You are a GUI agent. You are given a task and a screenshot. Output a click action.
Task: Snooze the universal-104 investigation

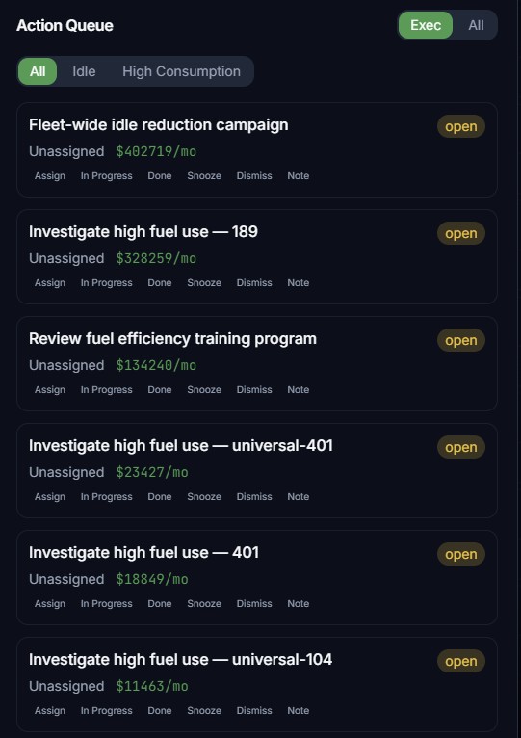[x=204, y=710]
